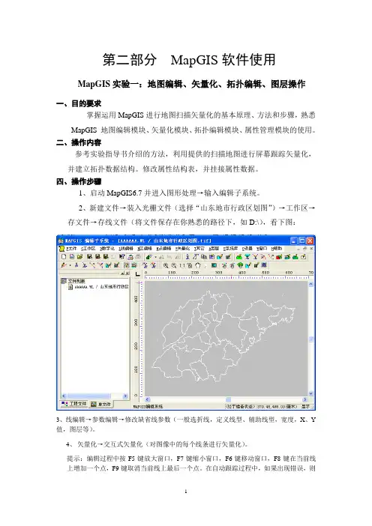Click the MapGIS application icon in the title bar
Viewport: 372px width, 526px height.
click(x=61, y=241)
